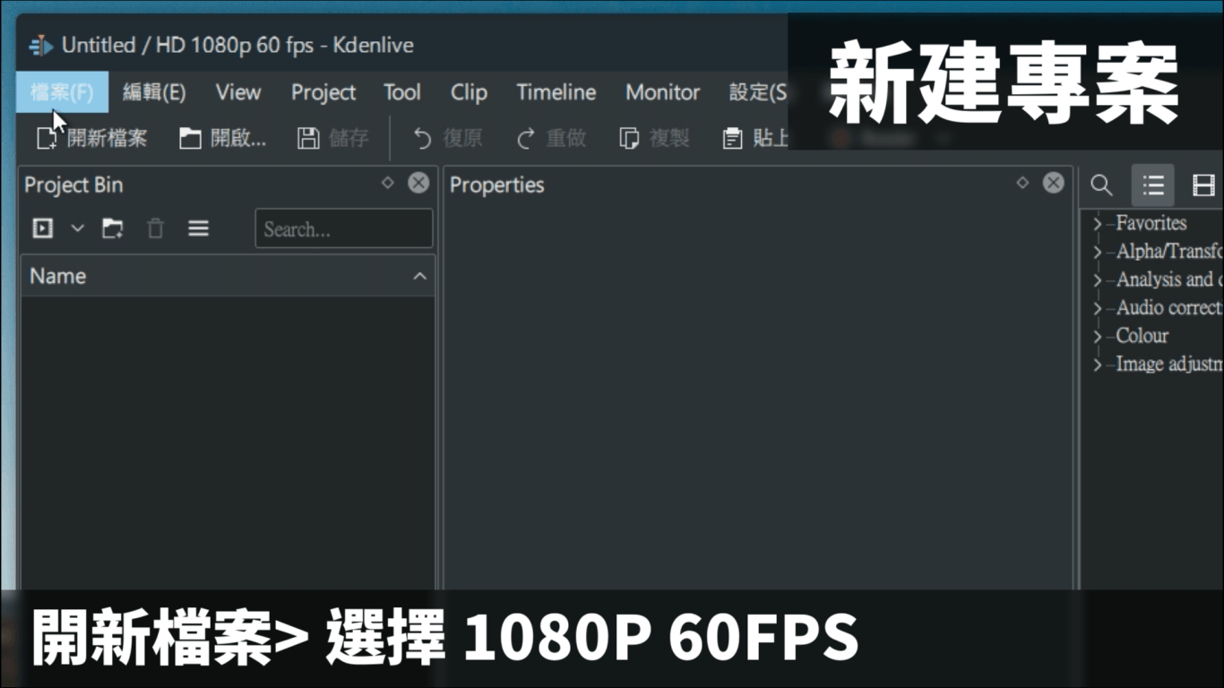Expand the Colour effects category
Viewport: 1224px width, 688px height.
1098,337
